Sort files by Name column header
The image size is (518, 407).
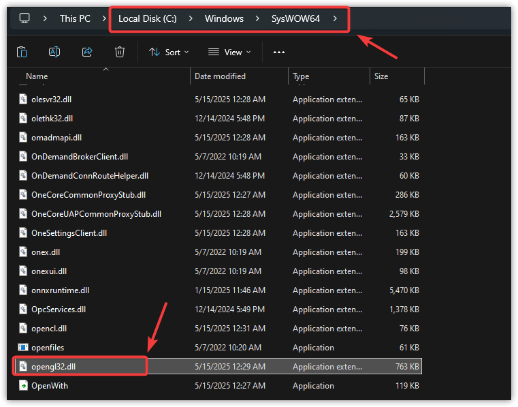[37, 76]
